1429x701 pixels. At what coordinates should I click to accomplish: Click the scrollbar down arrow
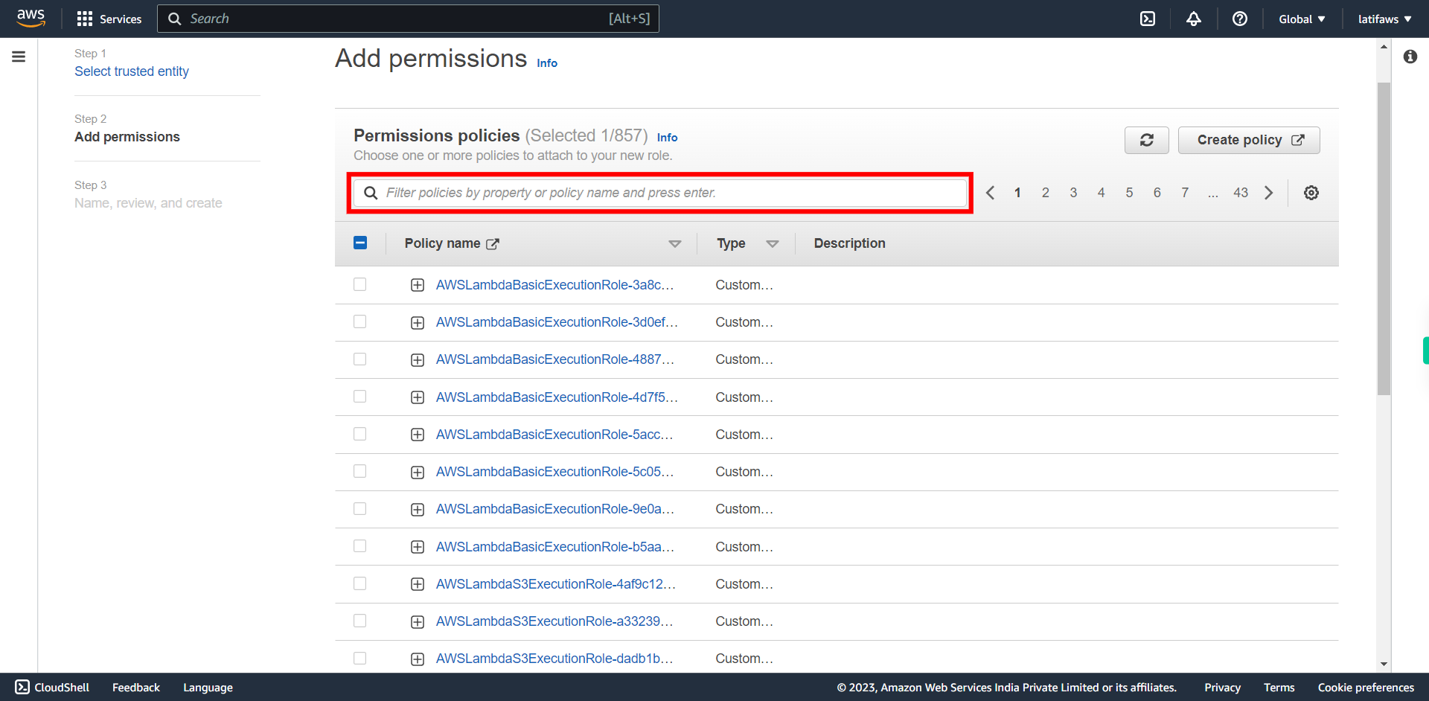[1384, 664]
